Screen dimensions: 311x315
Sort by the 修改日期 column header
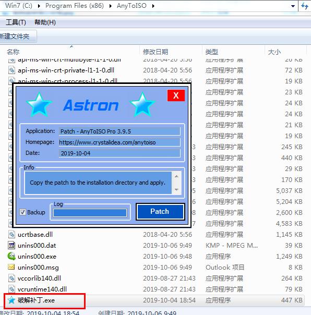point(155,52)
